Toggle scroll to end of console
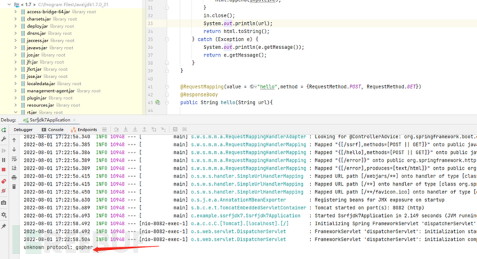This screenshot has height=259, width=477. [14, 168]
